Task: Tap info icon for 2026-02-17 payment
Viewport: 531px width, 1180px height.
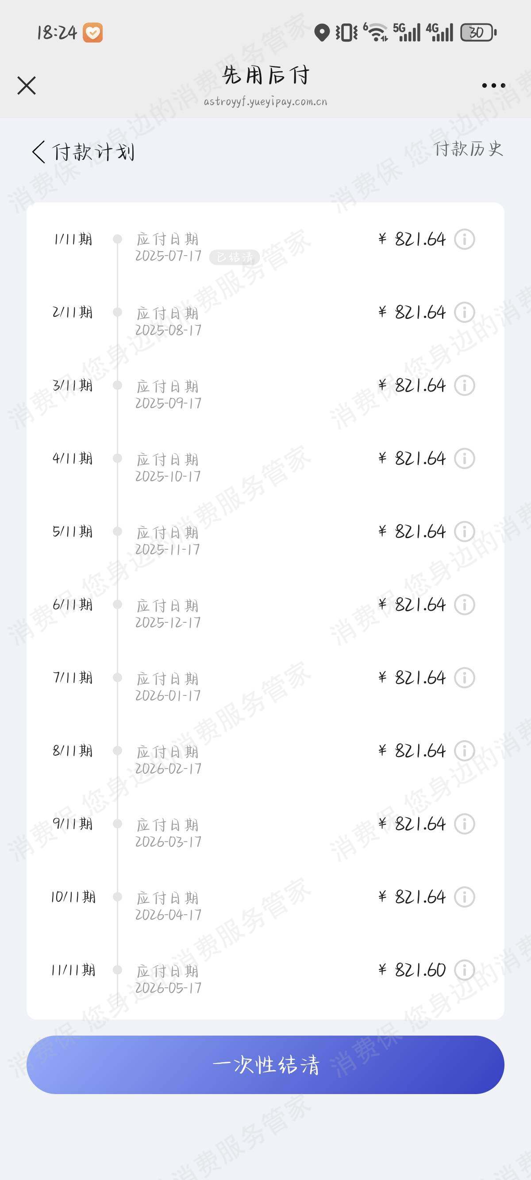Action: (464, 751)
